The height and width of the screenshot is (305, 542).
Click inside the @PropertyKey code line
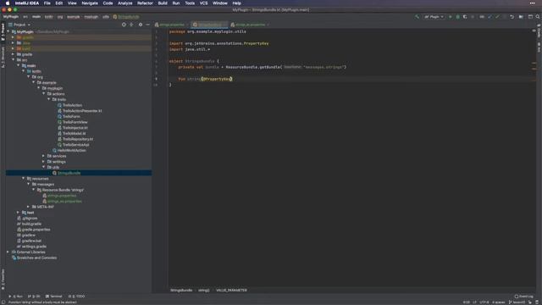point(217,79)
